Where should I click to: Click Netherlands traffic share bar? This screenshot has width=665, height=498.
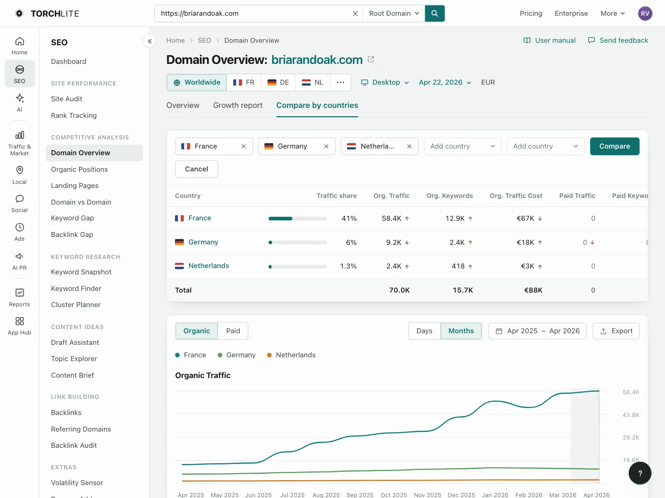(298, 266)
